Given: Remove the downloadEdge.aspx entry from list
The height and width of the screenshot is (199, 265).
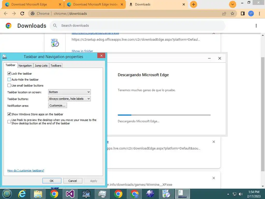Looking at the screenshot, I should pyautogui.click(x=214, y=142).
